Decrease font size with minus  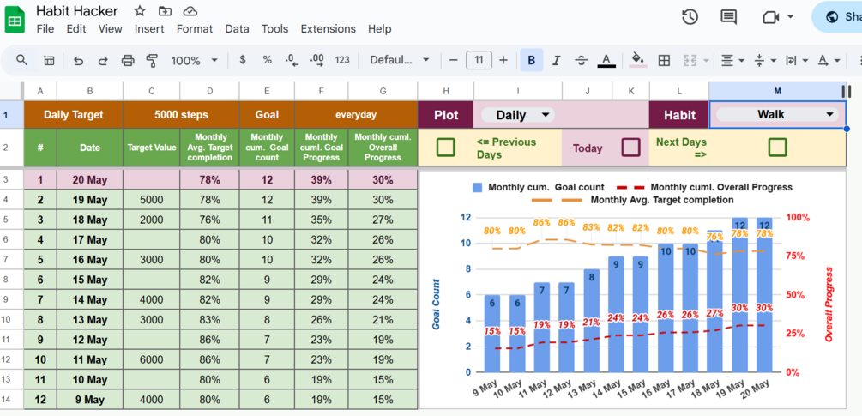pos(453,60)
